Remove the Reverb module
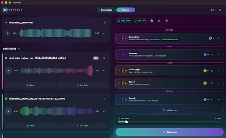The image size is (226, 138). [218, 99]
